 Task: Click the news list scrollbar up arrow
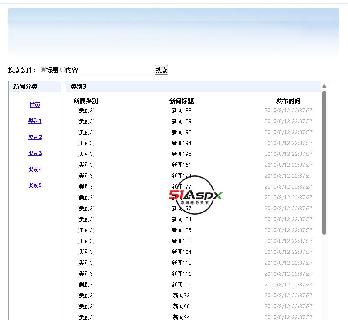[324, 86]
